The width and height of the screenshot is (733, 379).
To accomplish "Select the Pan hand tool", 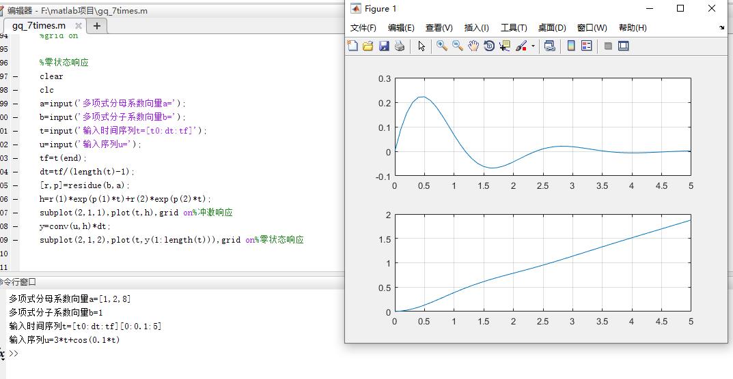I will [473, 46].
